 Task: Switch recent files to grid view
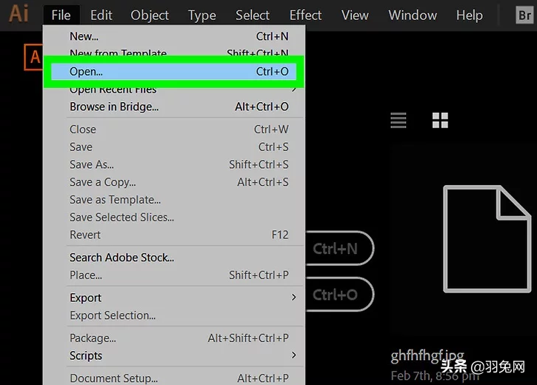click(x=440, y=120)
